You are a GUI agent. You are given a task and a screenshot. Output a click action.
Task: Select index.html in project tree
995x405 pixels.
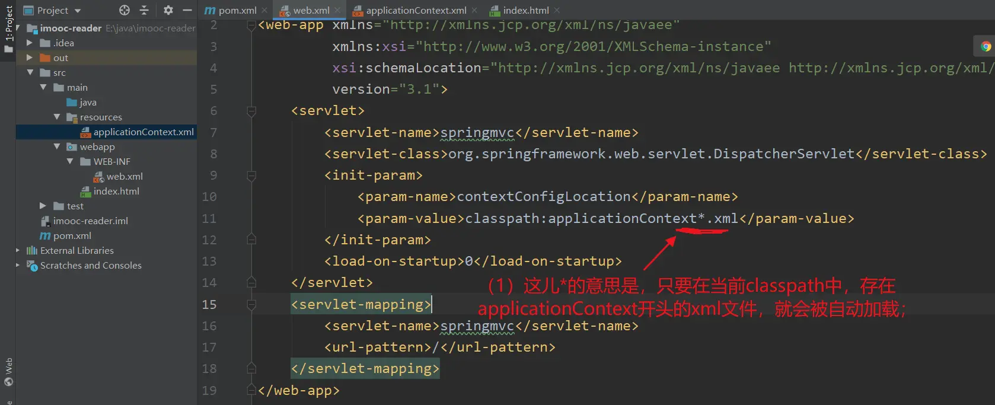point(110,191)
